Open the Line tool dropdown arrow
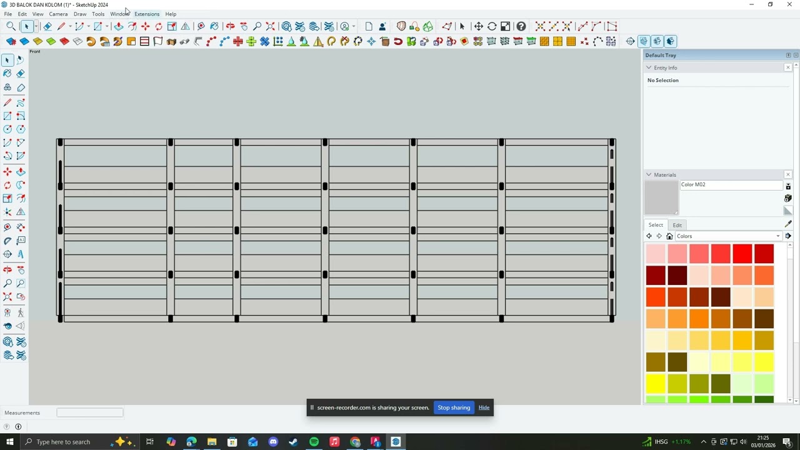 [x=71, y=26]
